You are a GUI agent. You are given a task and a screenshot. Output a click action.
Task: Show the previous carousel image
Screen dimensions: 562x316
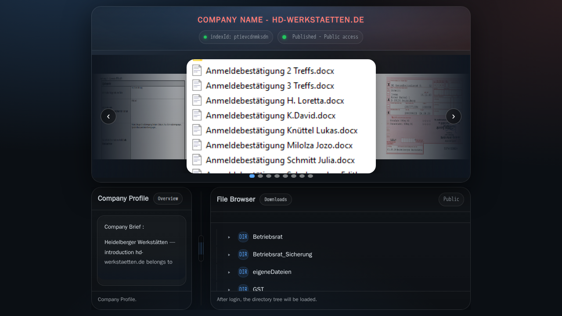point(108,116)
